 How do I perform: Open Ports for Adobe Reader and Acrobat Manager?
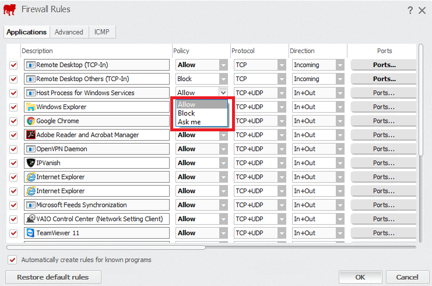(x=384, y=135)
